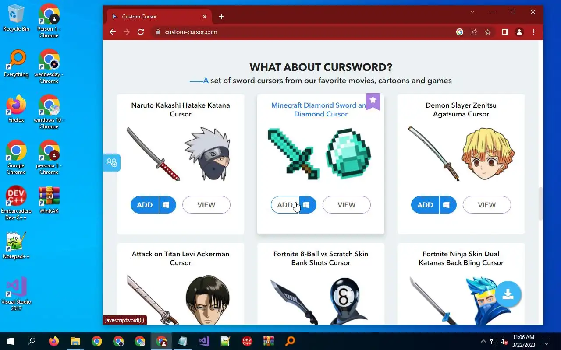561x350 pixels.
Task: Open Attack on Titan Levi Ackerman title
Action: pos(181,258)
